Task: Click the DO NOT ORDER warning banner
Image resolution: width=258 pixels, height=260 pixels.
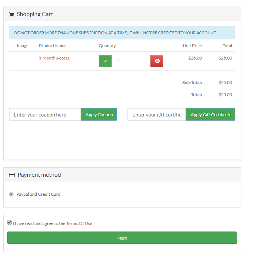Action: 122,33
